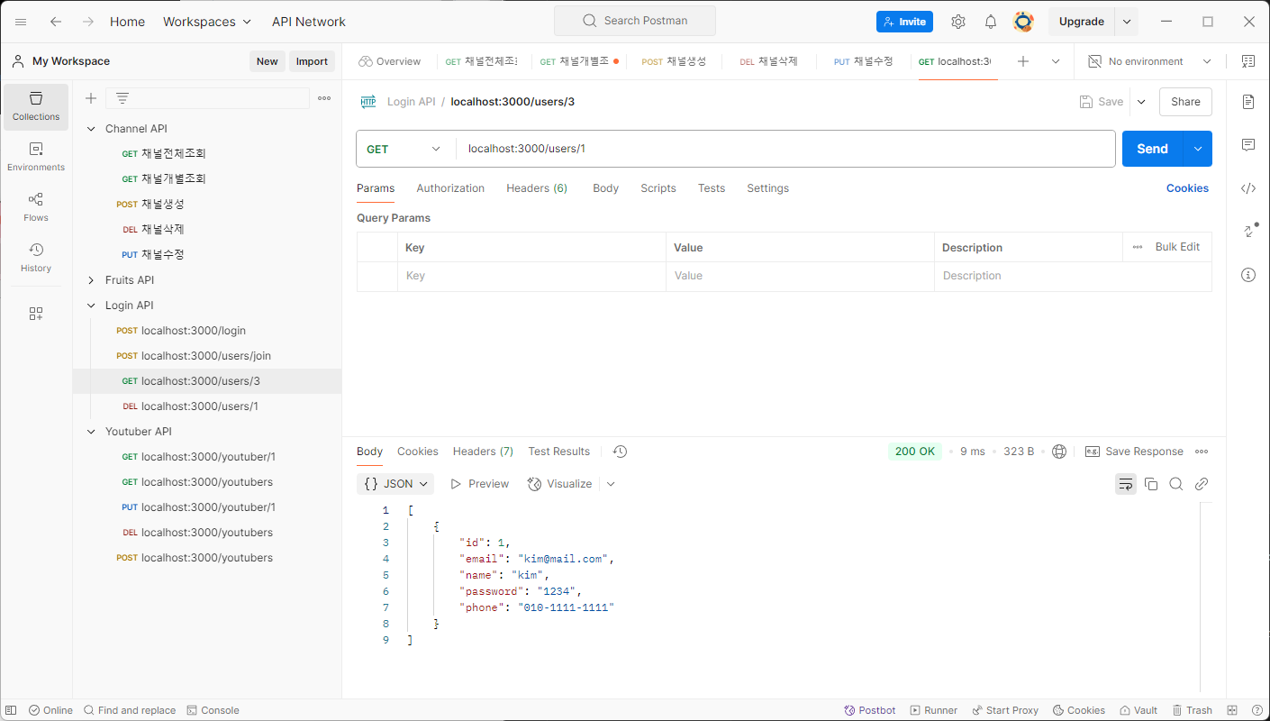Open the configure sidebar grid icon
The height and width of the screenshot is (721, 1270).
[36, 314]
